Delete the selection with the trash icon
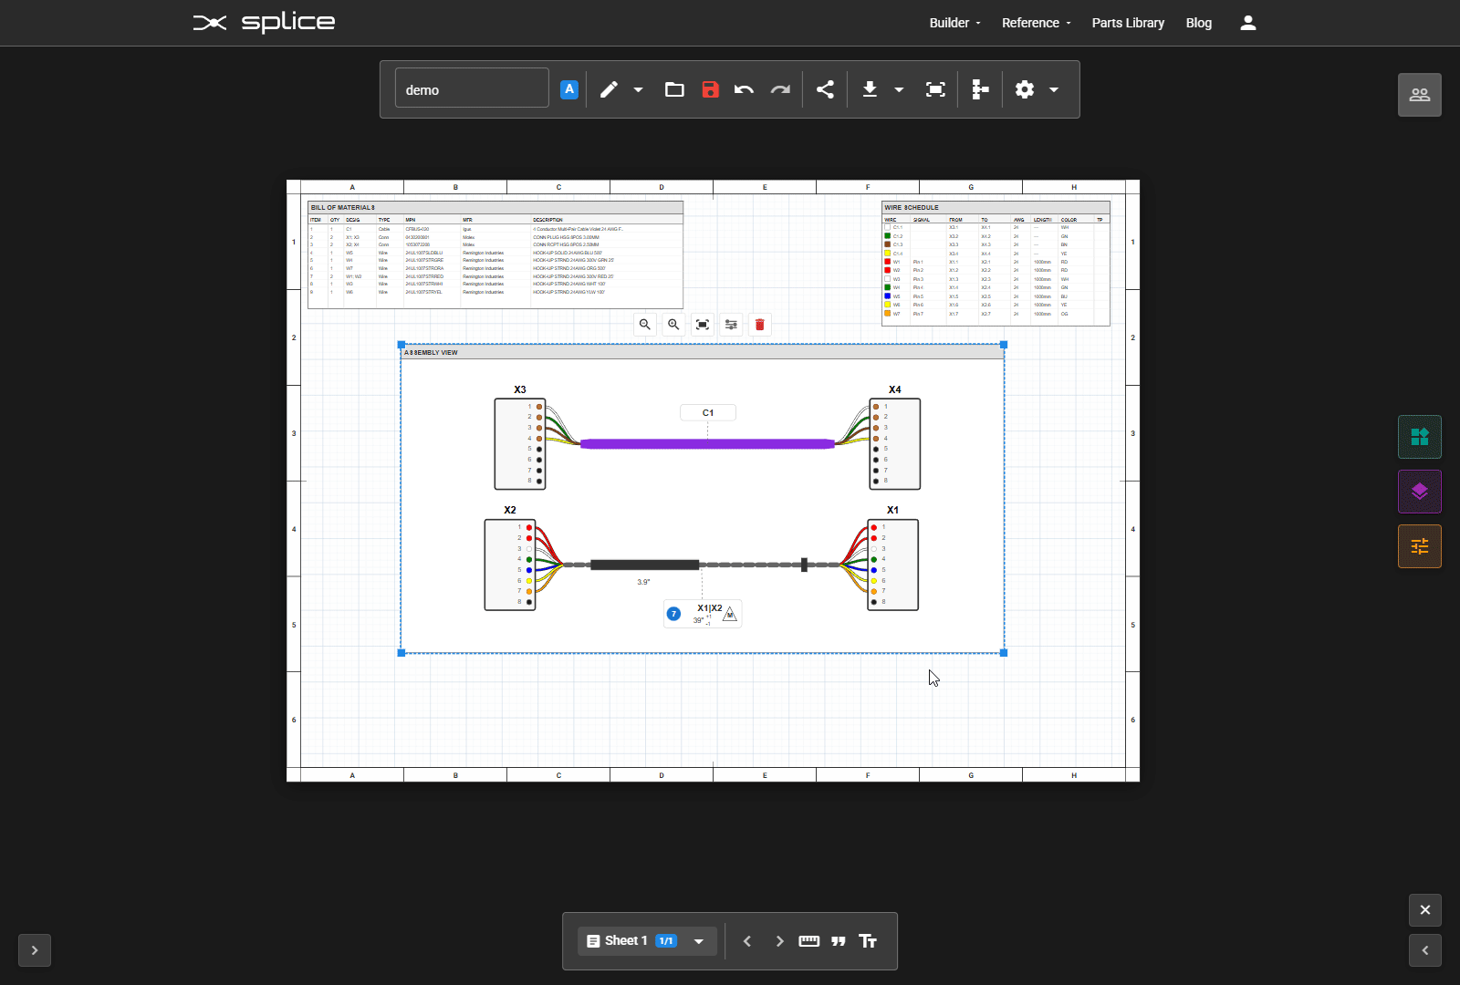Viewport: 1460px width, 985px height. click(x=760, y=324)
